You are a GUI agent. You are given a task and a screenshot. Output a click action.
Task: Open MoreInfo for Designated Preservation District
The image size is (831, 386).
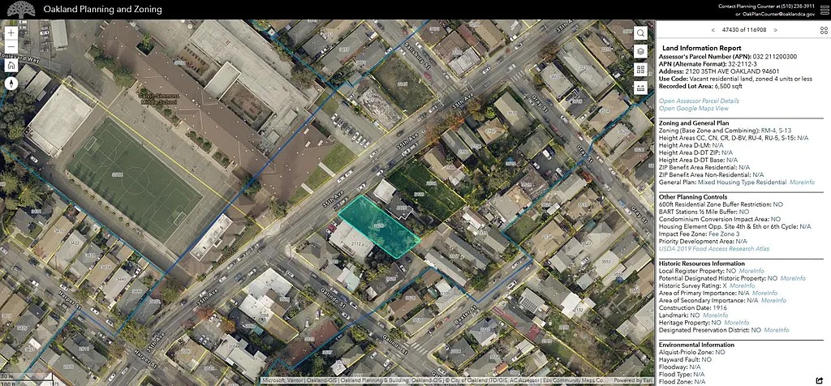click(776, 330)
